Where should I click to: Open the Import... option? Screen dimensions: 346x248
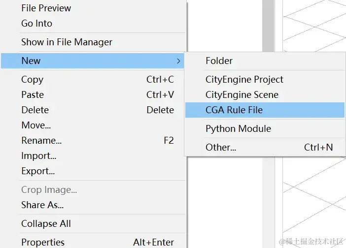(38, 156)
